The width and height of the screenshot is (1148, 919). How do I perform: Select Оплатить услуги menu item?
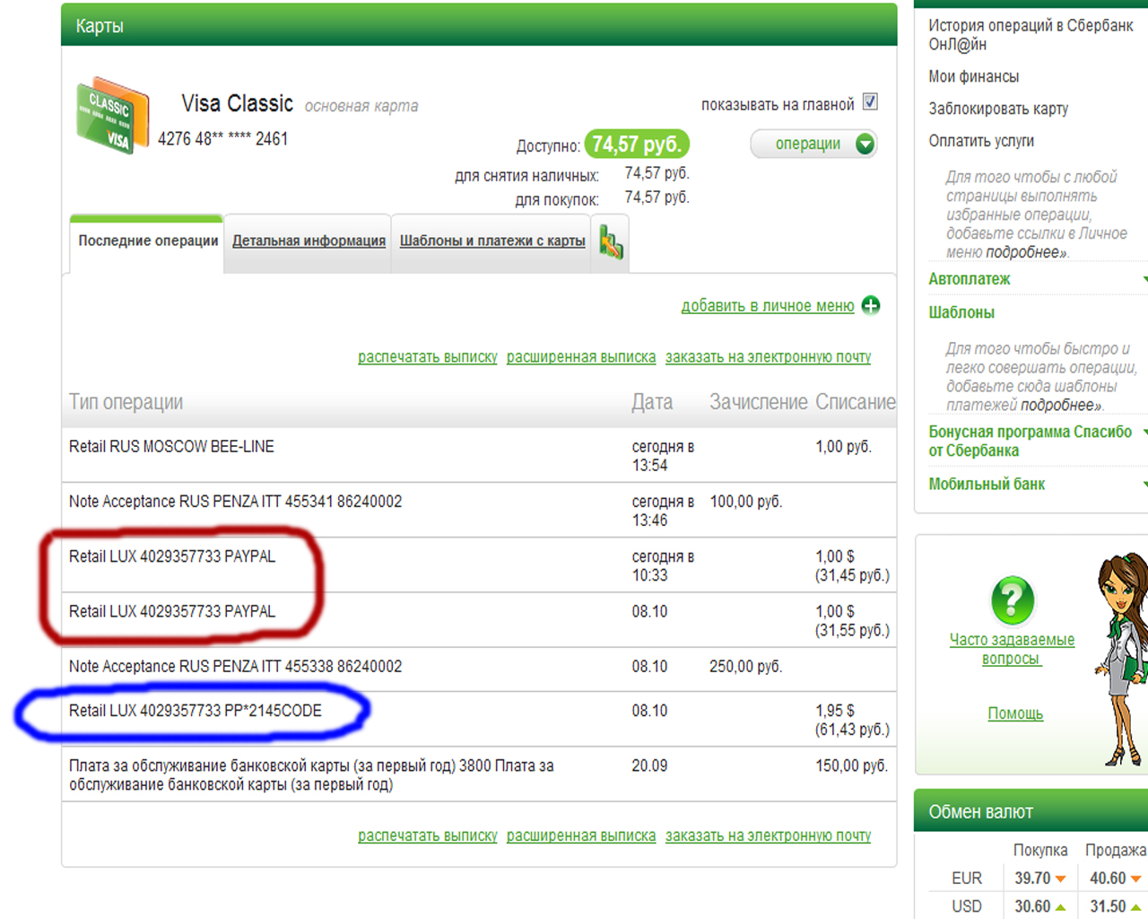pos(981,141)
